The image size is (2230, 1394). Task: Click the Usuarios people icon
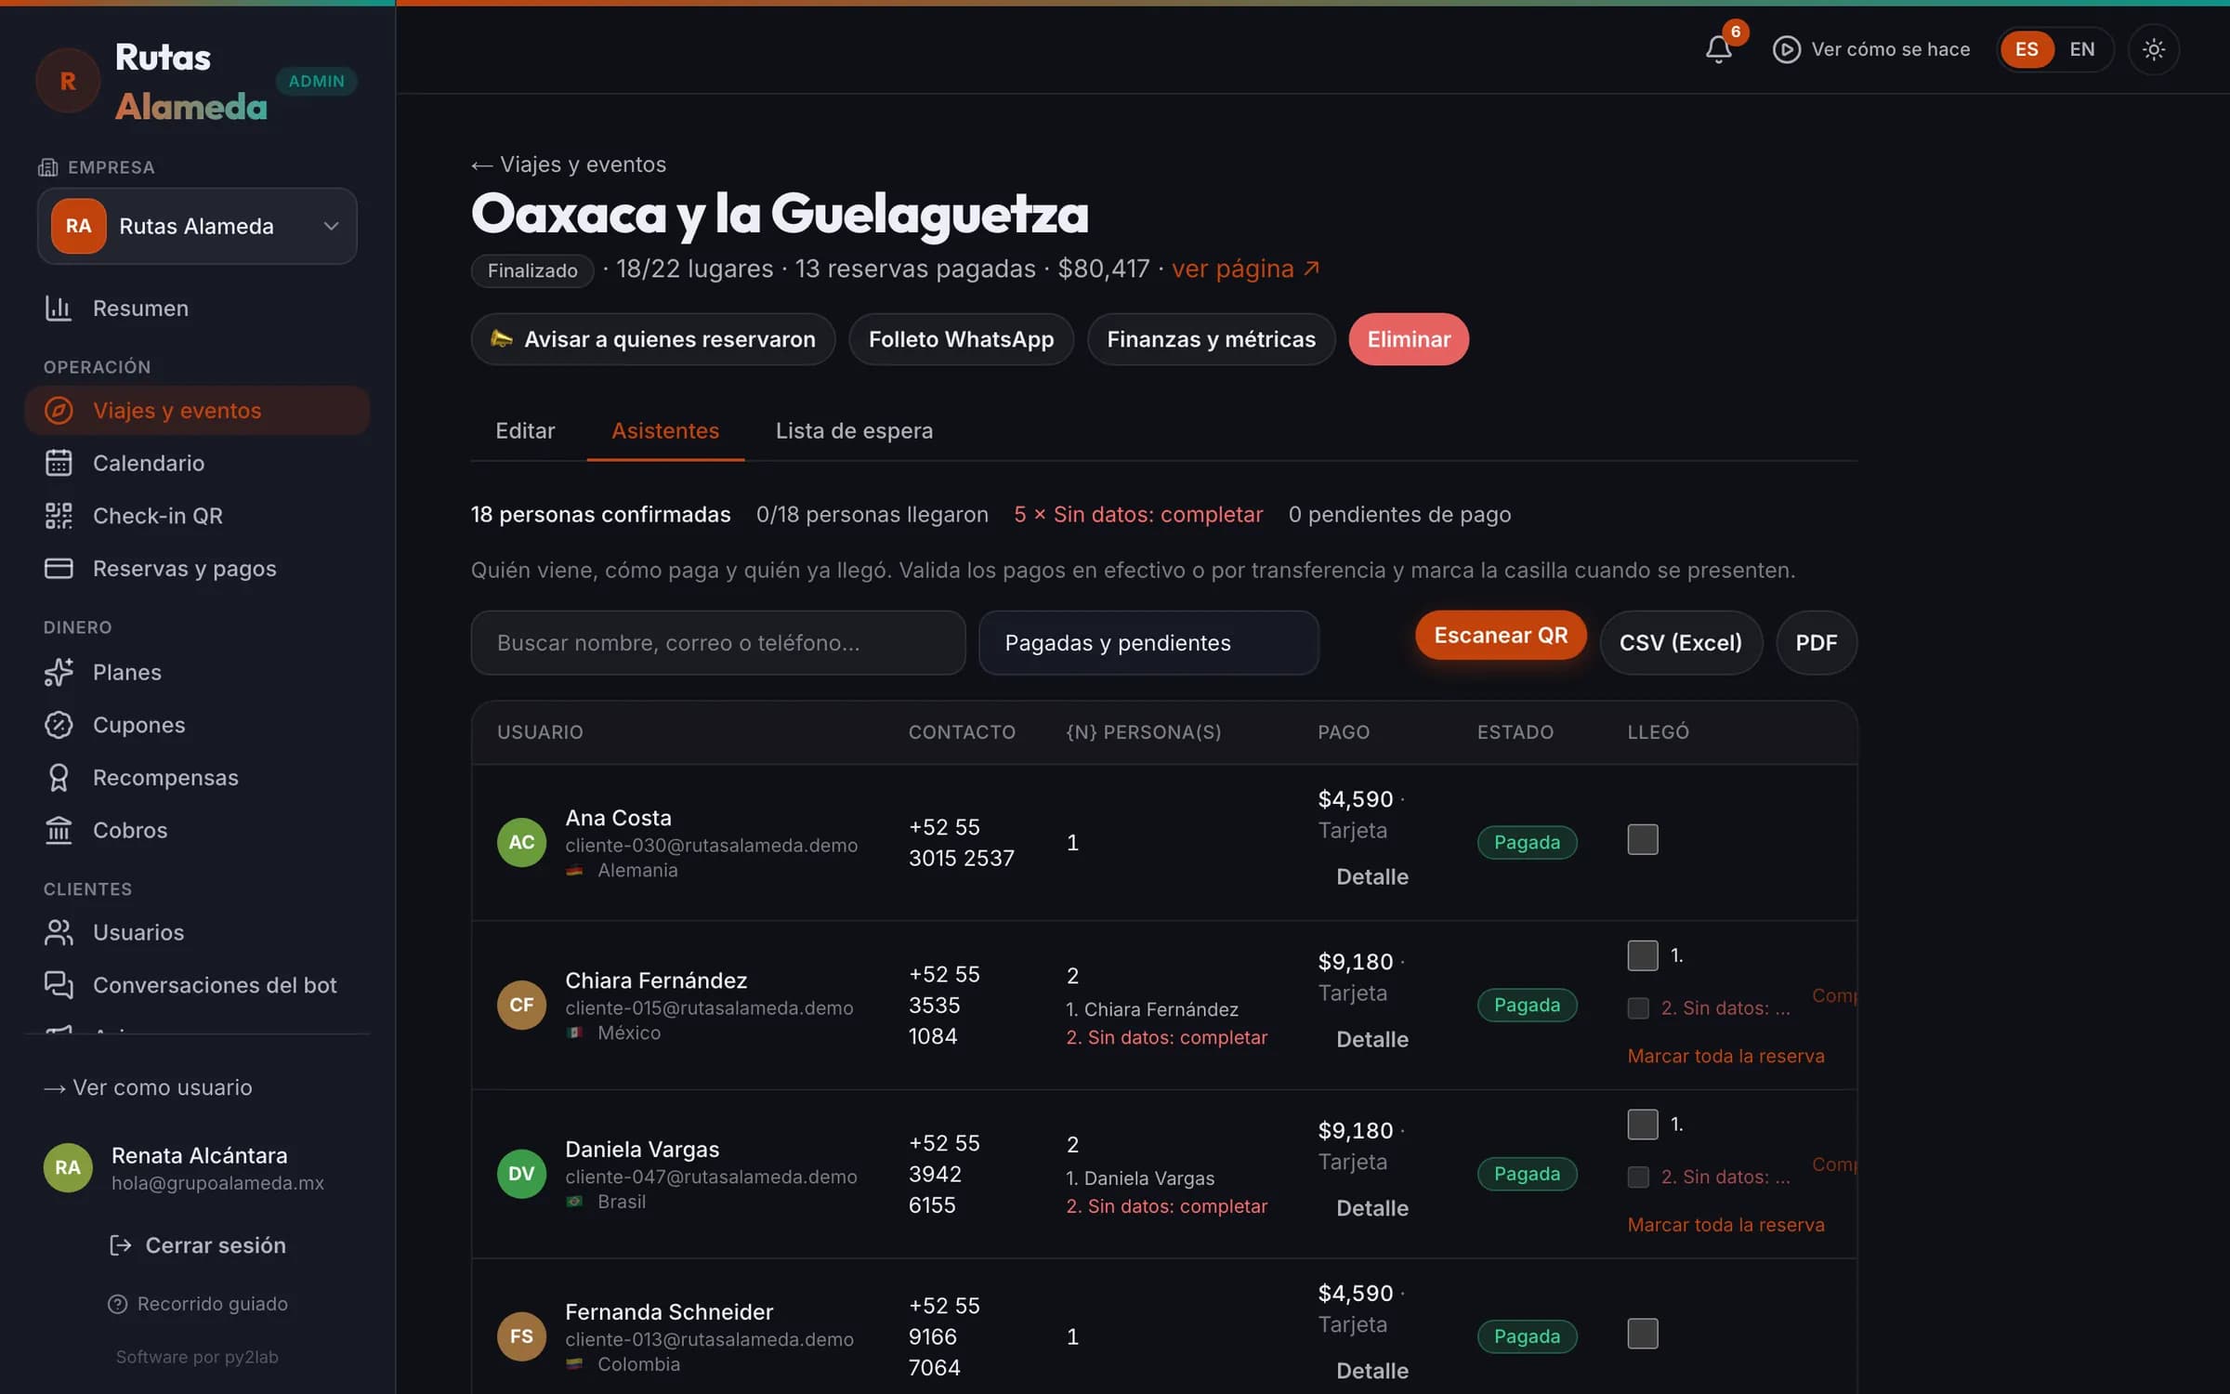coord(59,932)
